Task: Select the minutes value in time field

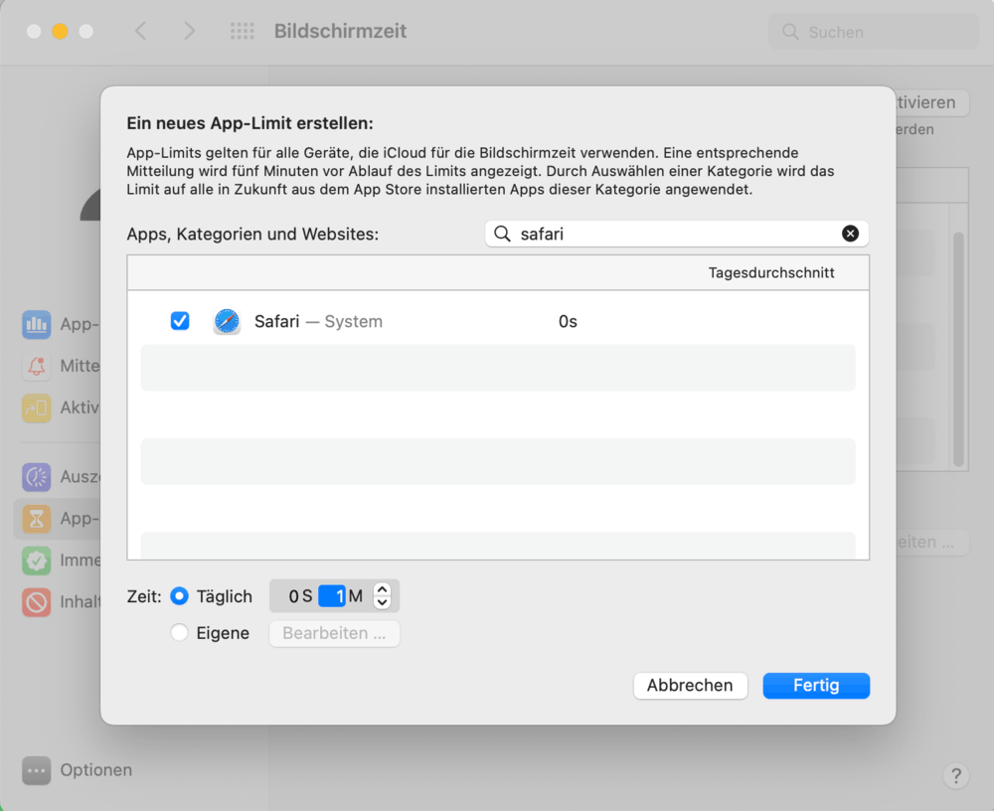Action: tap(332, 596)
